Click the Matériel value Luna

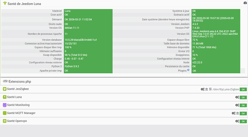(68, 11)
